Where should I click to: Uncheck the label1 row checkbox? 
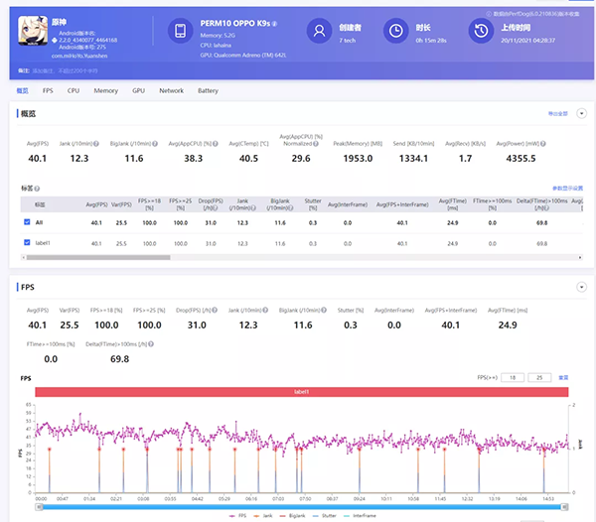coord(27,242)
